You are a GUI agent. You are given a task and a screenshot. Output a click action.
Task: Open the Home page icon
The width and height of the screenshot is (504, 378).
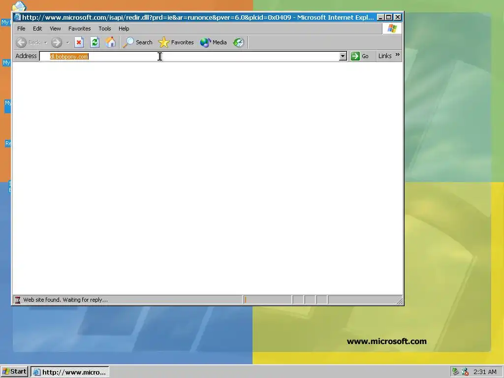point(110,42)
